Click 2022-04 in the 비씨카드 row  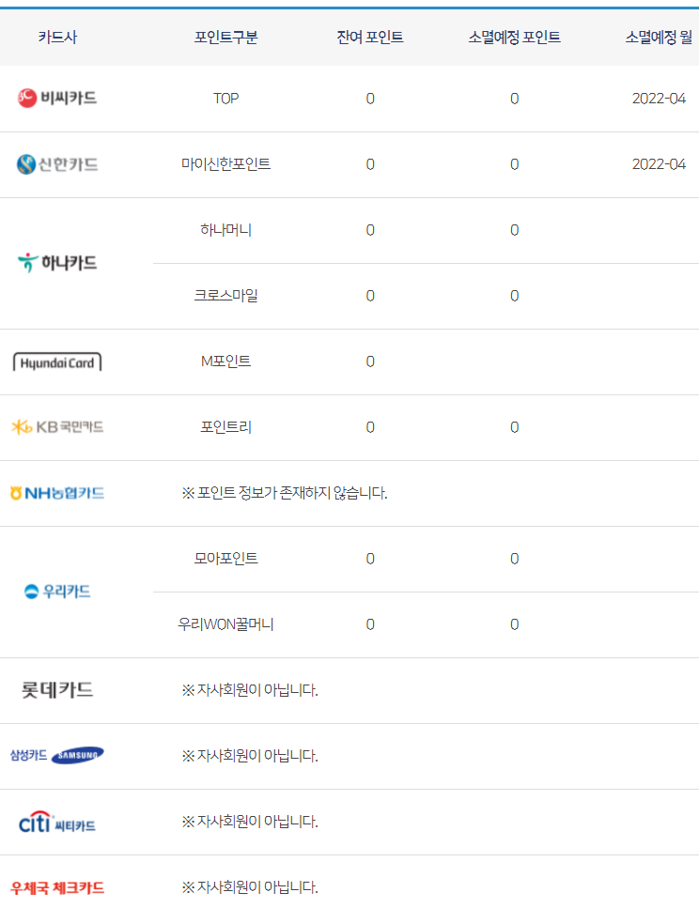pyautogui.click(x=659, y=99)
